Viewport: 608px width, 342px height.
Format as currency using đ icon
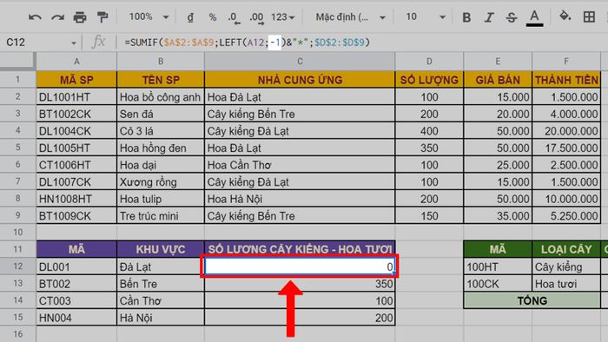(190, 17)
